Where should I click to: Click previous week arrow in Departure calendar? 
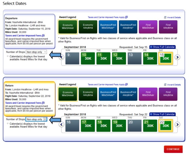(x=62, y=57)
